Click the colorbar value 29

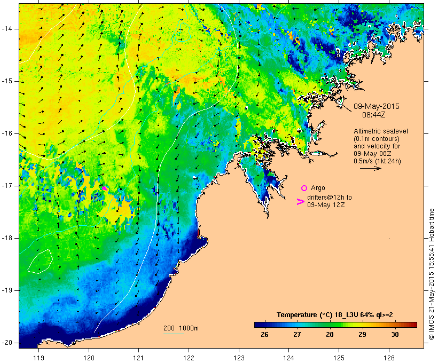pos(362,335)
